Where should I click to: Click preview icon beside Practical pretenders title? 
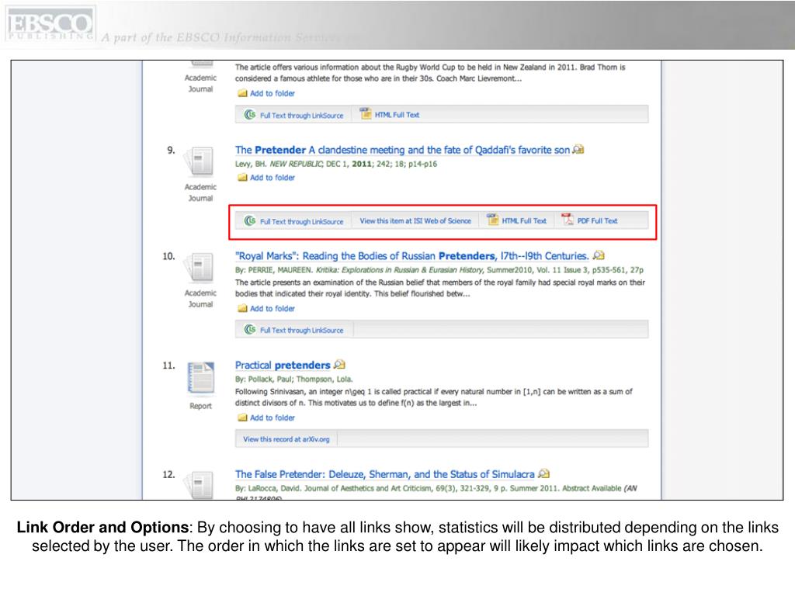point(339,365)
